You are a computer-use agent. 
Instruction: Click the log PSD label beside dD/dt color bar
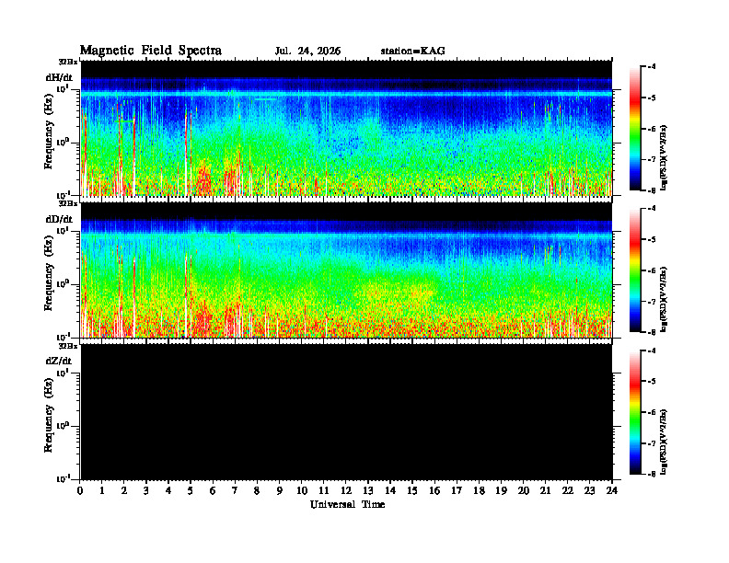tap(664, 300)
